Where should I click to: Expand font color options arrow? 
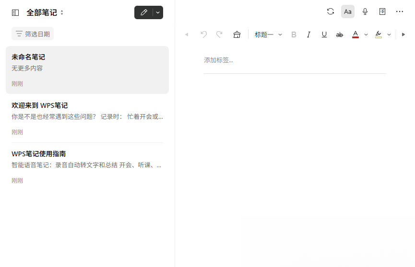point(366,35)
